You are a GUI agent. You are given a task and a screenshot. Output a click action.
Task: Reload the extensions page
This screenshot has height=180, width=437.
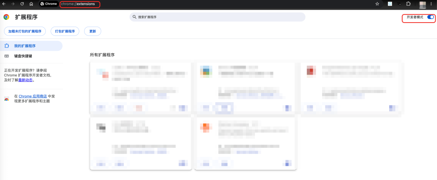tap(22, 4)
